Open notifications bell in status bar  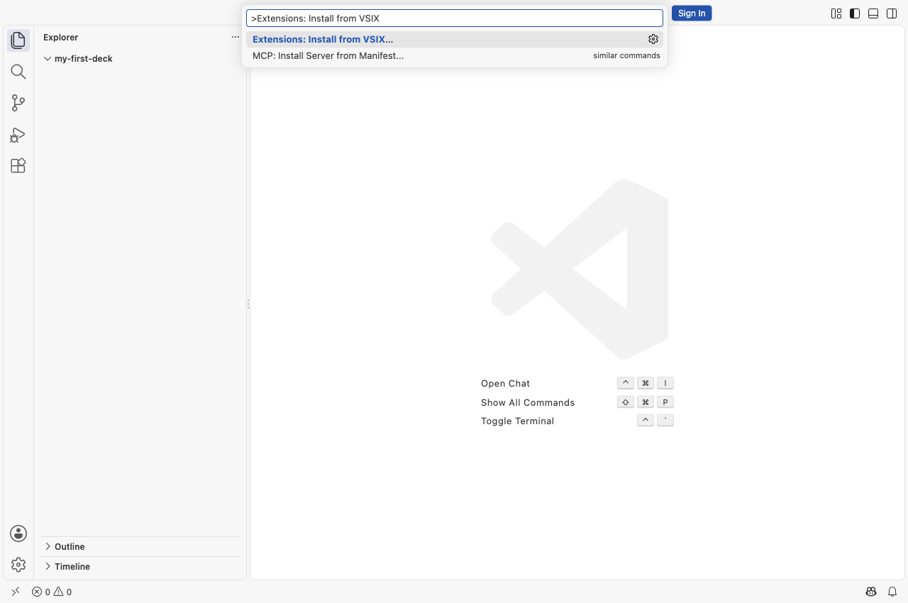coord(892,592)
